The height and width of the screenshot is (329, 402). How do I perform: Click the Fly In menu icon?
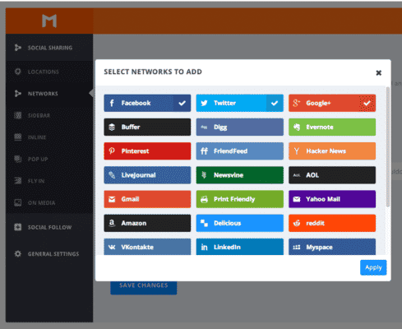click(18, 181)
